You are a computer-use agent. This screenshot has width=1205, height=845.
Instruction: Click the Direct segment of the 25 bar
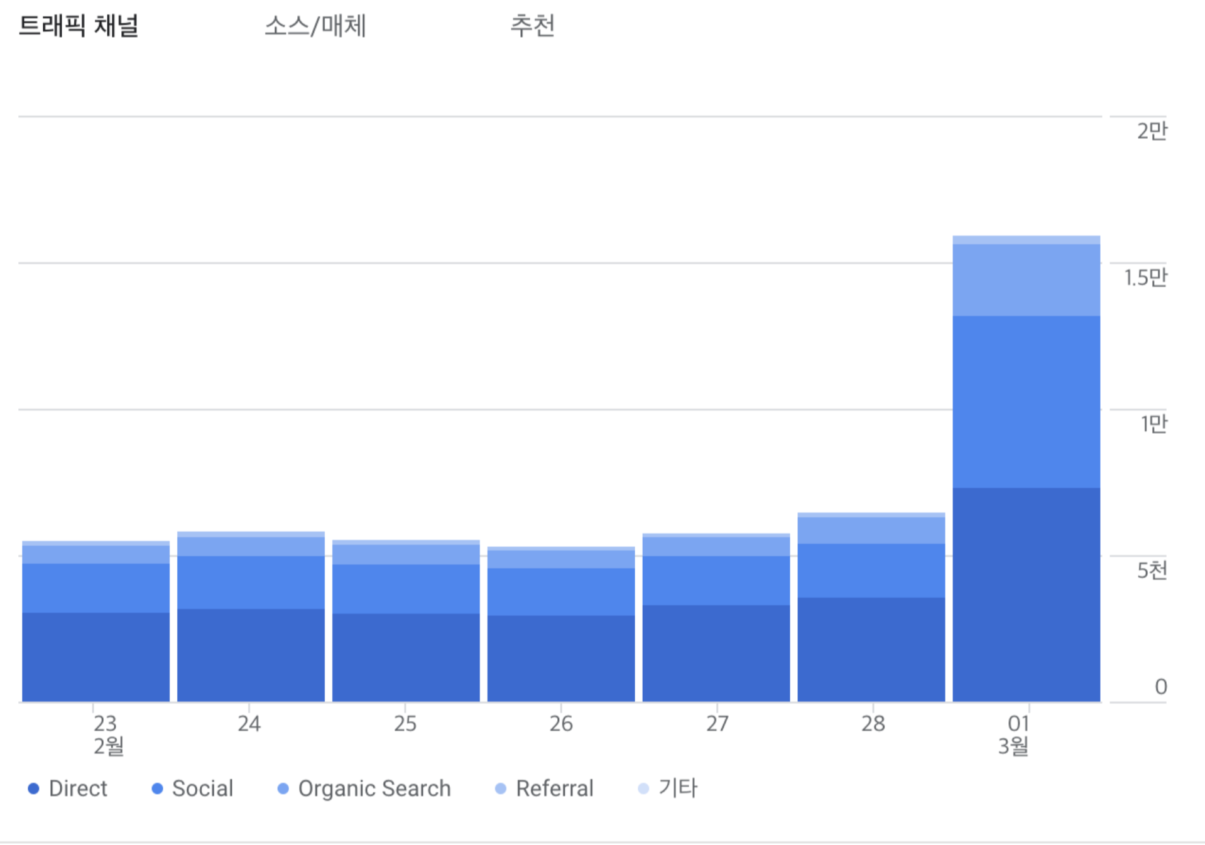click(x=406, y=657)
